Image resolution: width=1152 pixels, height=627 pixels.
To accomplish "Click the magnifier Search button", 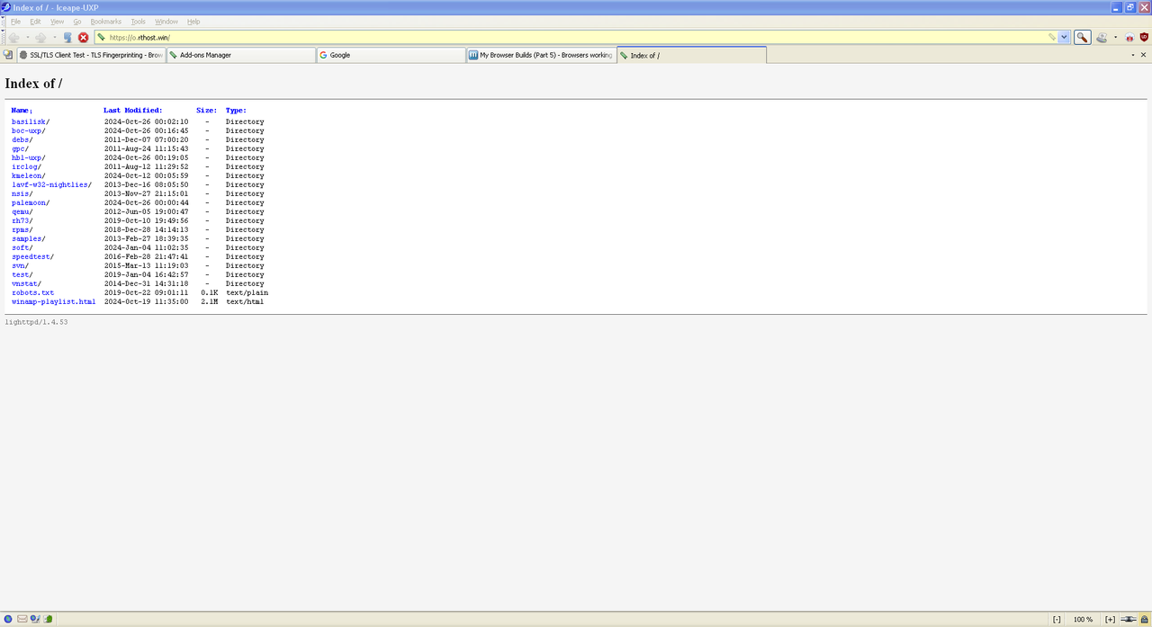I will click(1083, 38).
